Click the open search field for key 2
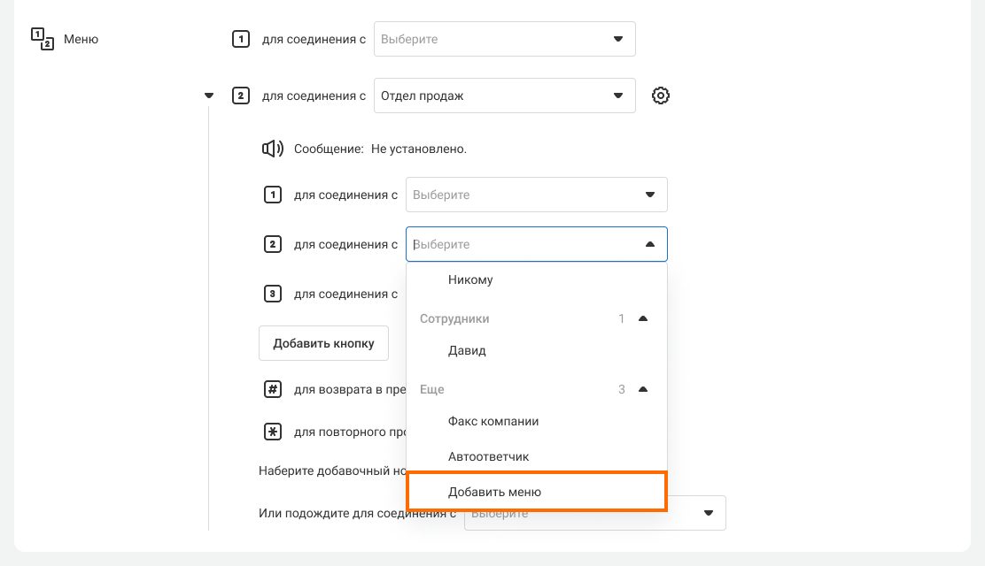Image resolution: width=985 pixels, height=566 pixels. (523, 244)
